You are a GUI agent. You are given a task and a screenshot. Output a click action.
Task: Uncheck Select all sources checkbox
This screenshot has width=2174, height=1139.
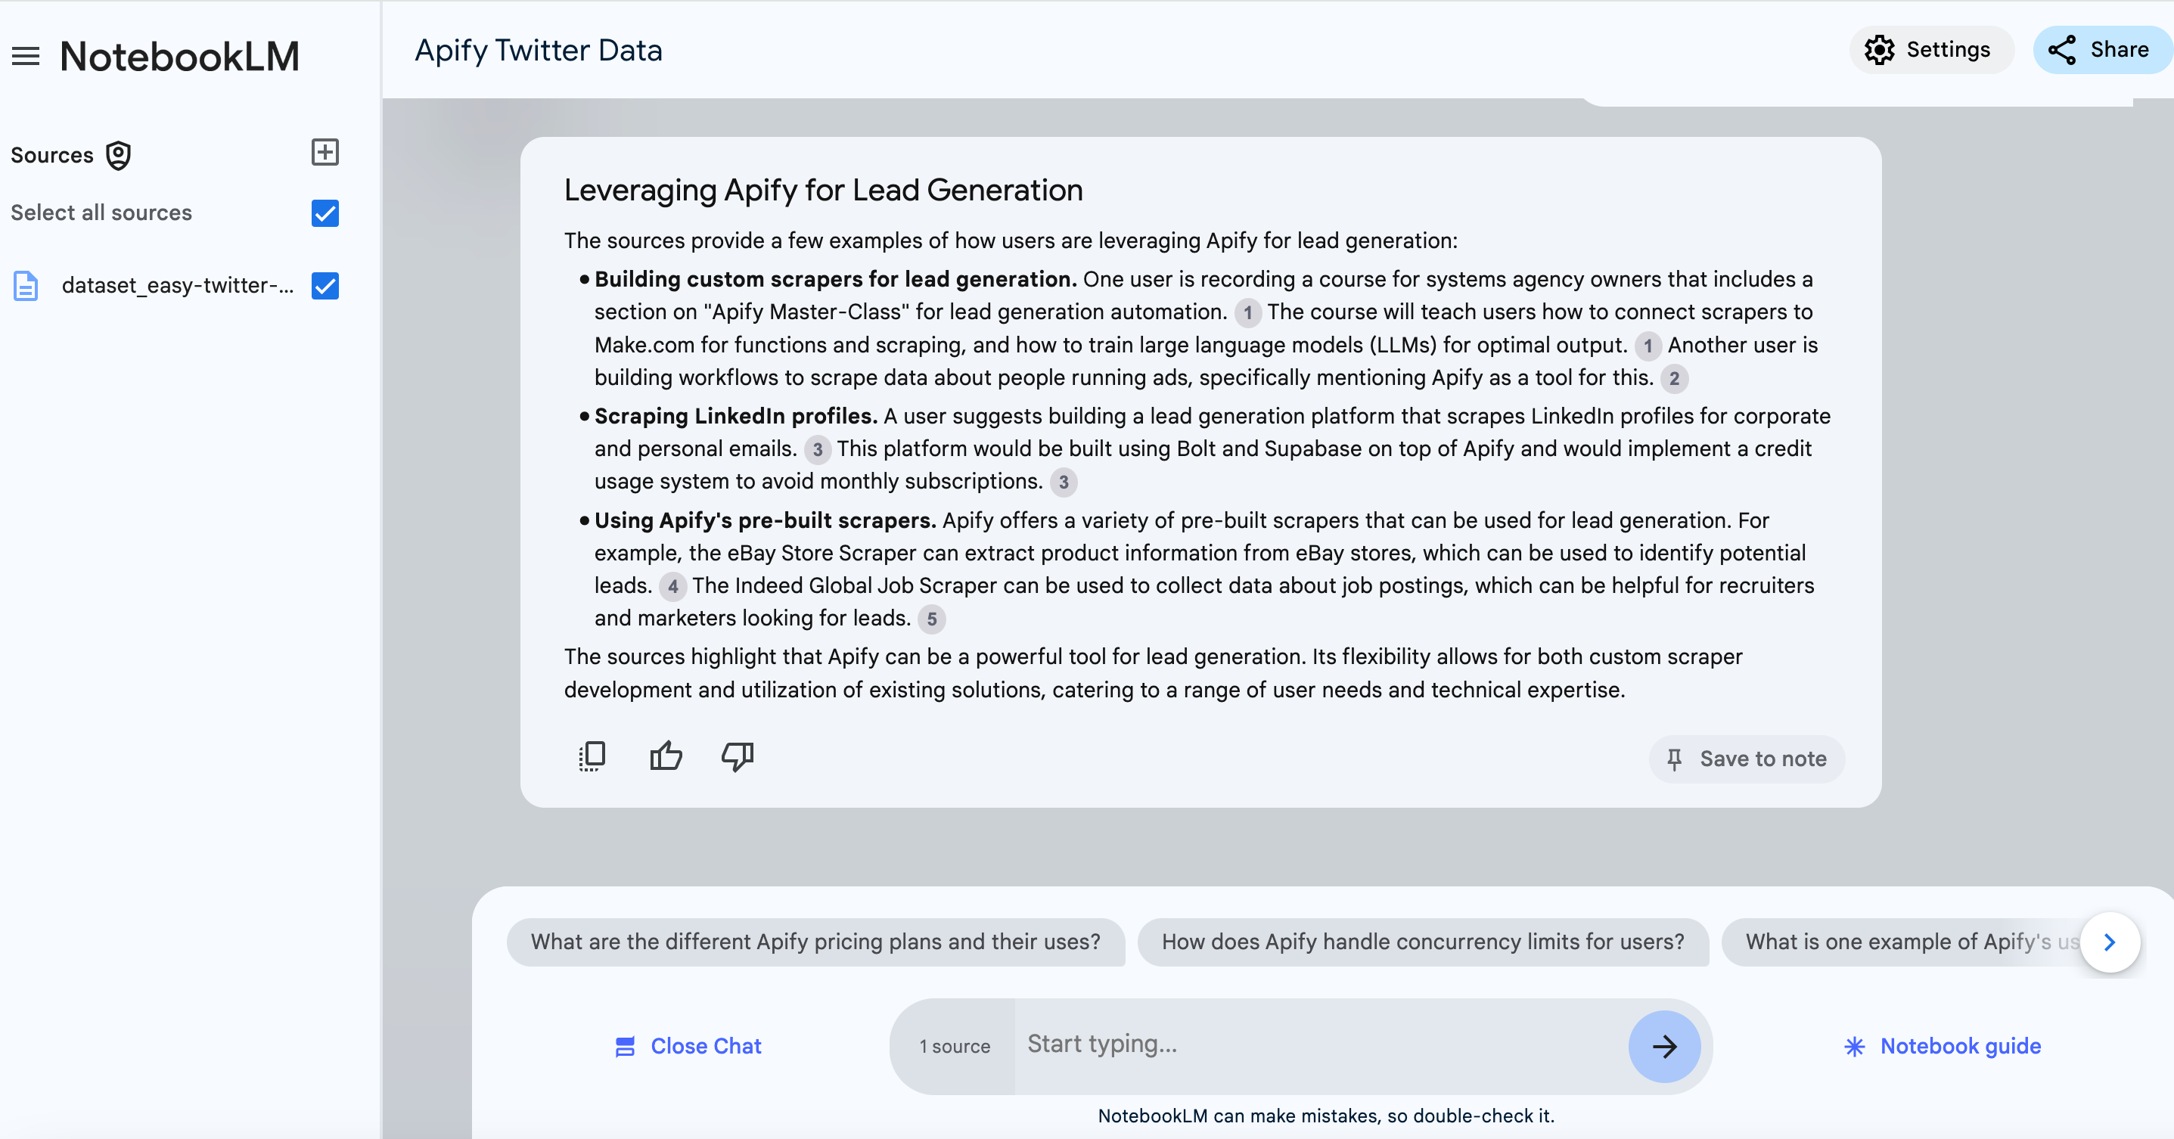[325, 213]
